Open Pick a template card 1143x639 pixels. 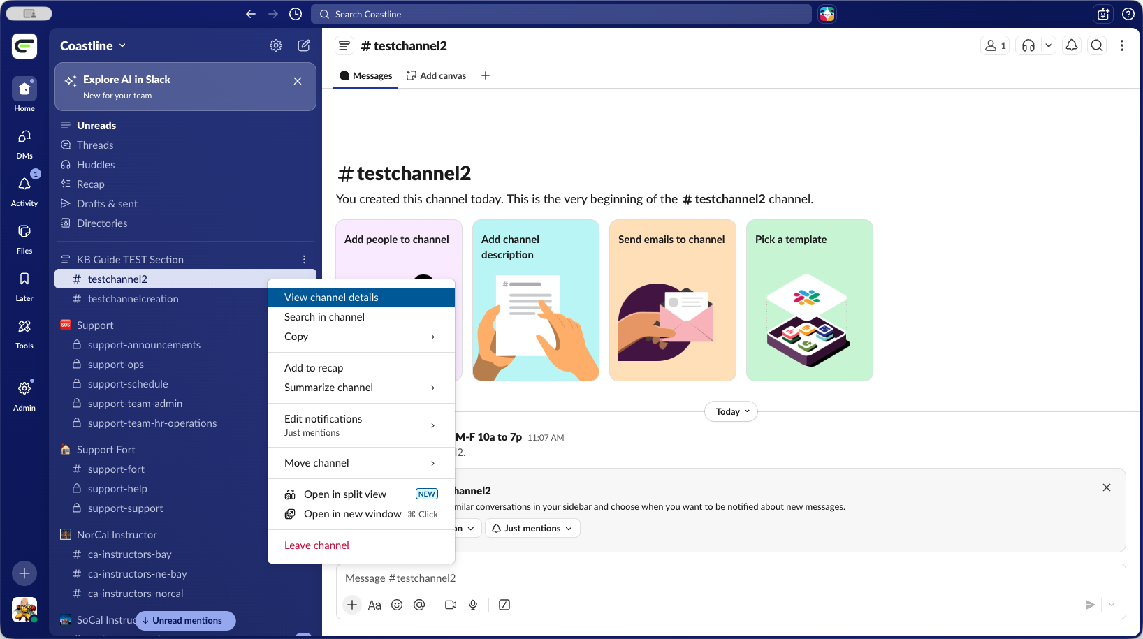809,300
